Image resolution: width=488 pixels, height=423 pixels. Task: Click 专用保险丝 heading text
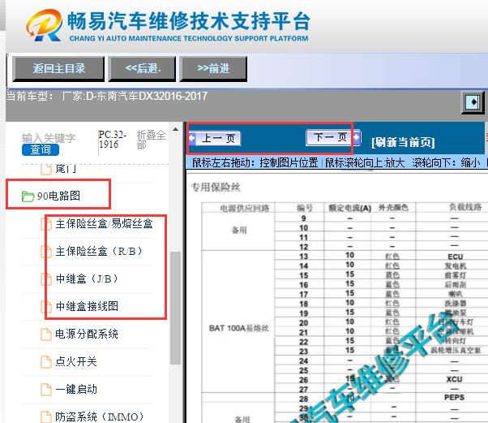[x=216, y=187]
